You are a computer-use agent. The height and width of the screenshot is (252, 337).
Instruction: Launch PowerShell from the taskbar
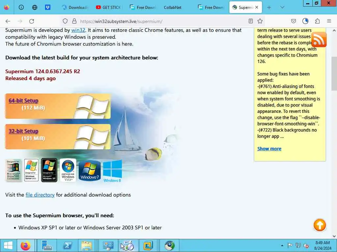pos(67,245)
